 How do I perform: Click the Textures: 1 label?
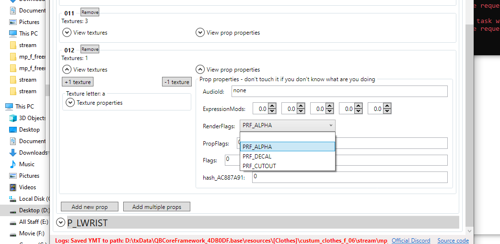(x=75, y=58)
